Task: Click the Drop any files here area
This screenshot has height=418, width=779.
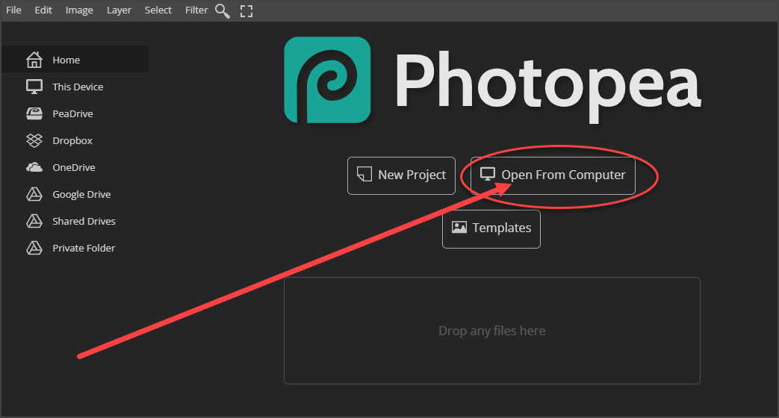Action: [492, 331]
